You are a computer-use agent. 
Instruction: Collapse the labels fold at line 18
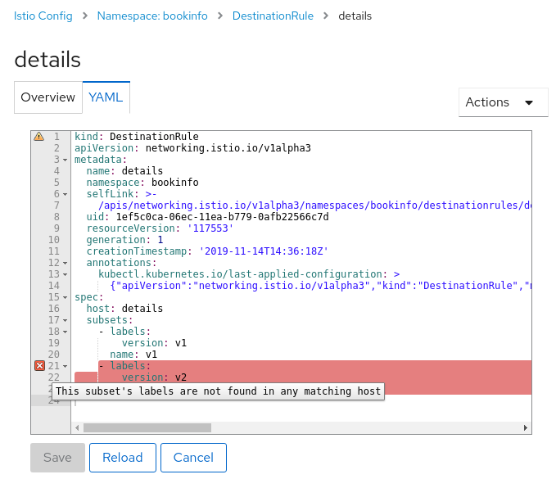coord(66,332)
